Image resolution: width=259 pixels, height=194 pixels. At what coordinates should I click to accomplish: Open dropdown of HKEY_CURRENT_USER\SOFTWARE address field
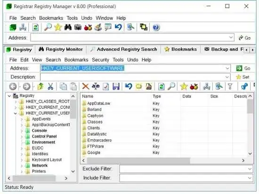(x=227, y=68)
